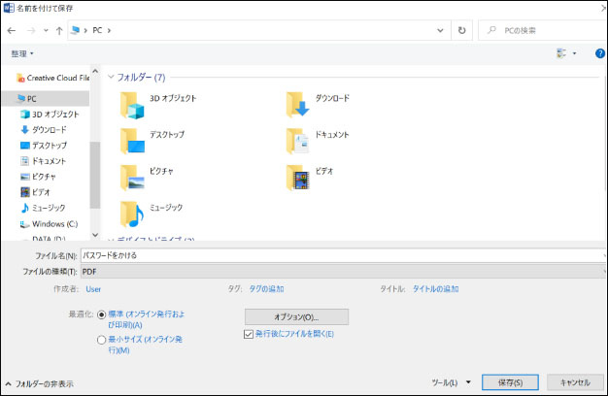Click タイトルの追加 to add title
The image size is (608, 396).
tap(435, 289)
